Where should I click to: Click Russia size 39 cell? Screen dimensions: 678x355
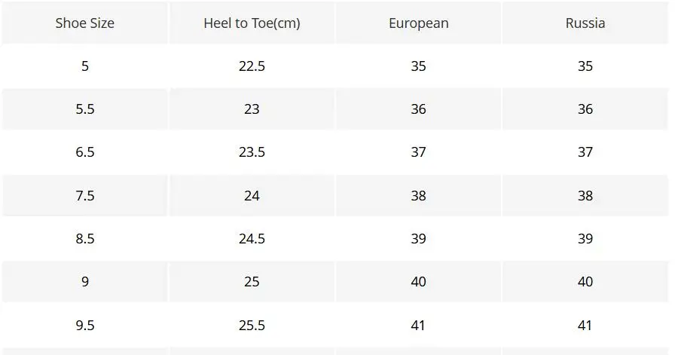[x=585, y=239]
